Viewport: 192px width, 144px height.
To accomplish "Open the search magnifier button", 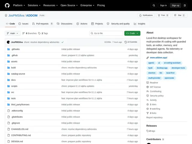I will (x=154, y=5).
